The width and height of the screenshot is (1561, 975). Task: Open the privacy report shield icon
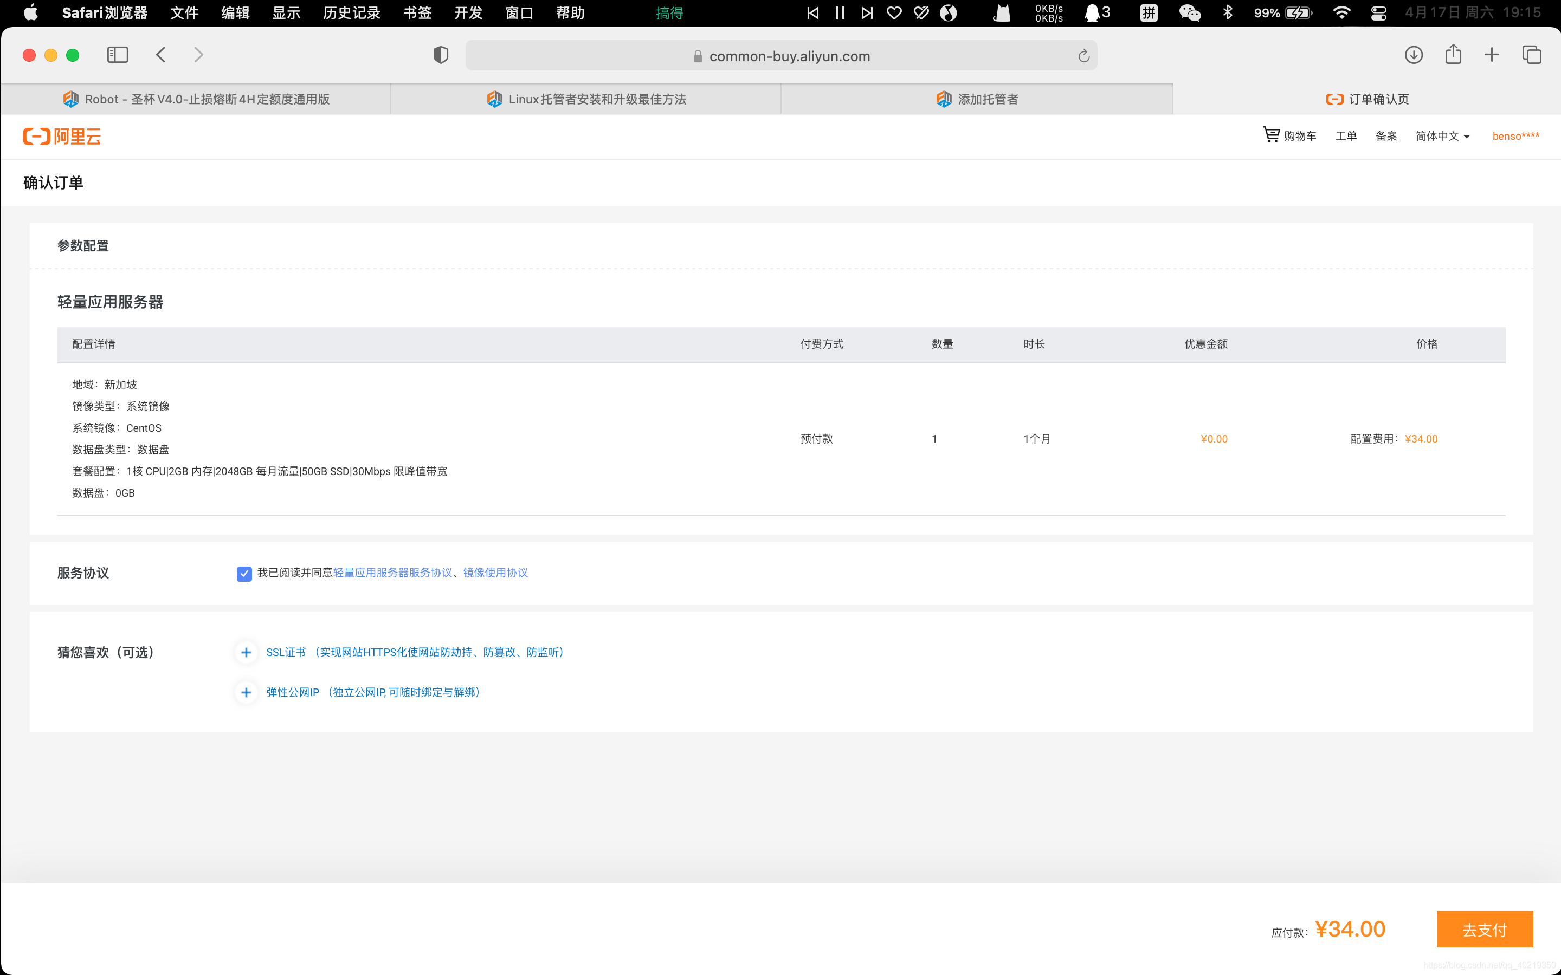(x=441, y=55)
